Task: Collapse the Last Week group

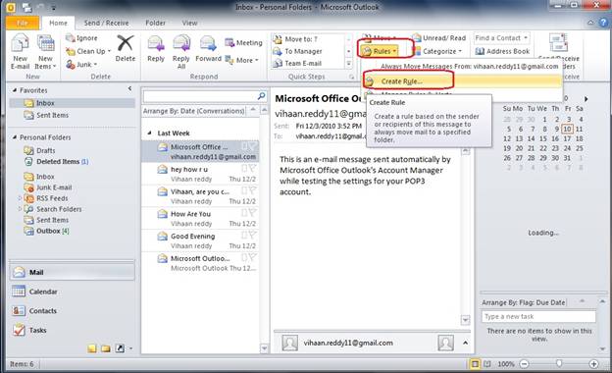Action: 150,133
